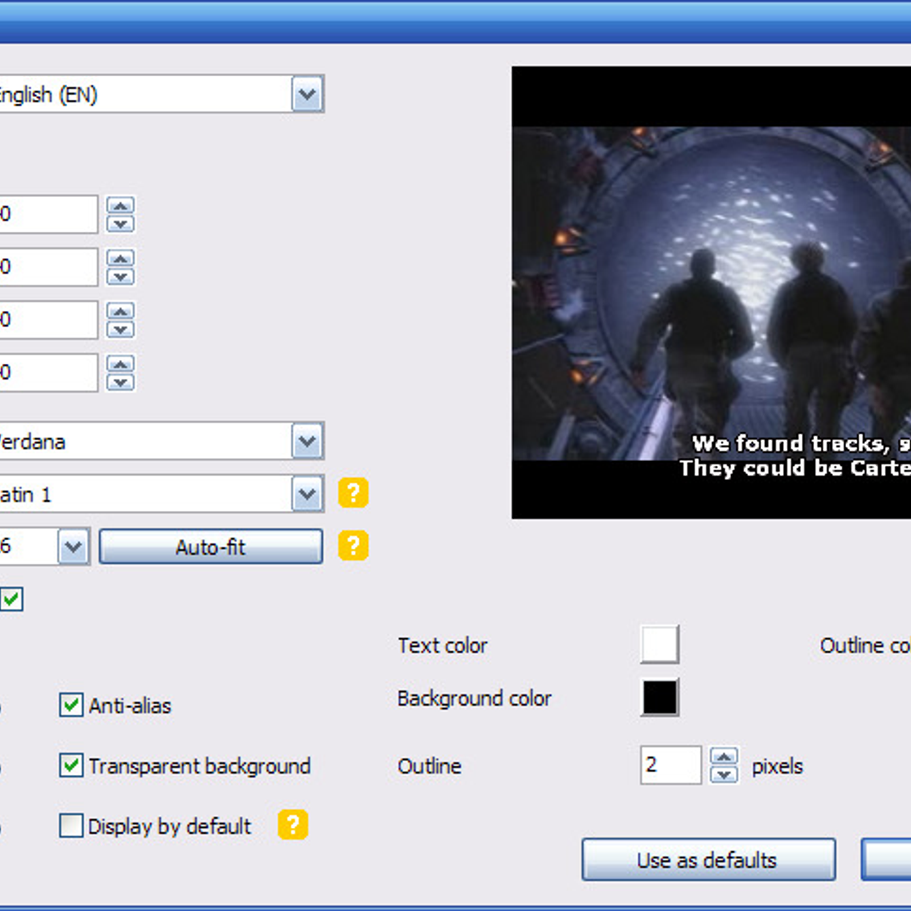Screen dimensions: 911x911
Task: Increment the second margin spinner
Action: [x=120, y=258]
